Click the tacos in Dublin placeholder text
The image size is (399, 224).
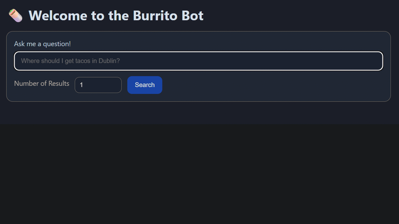tap(70, 61)
